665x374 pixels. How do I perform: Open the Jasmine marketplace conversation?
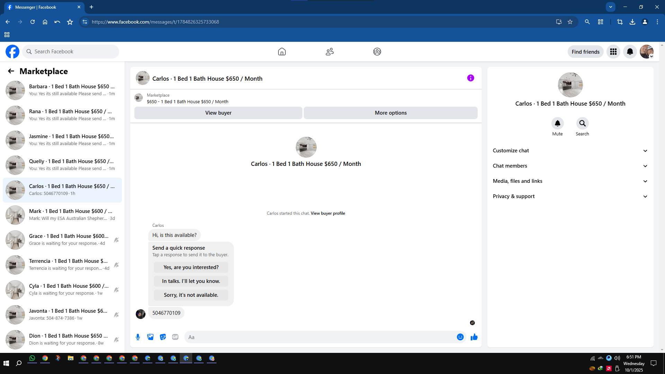pos(62,140)
